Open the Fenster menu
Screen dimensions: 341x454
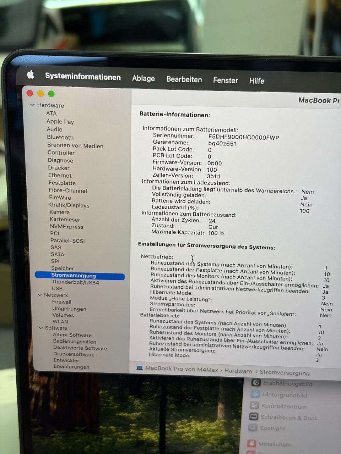pos(226,81)
